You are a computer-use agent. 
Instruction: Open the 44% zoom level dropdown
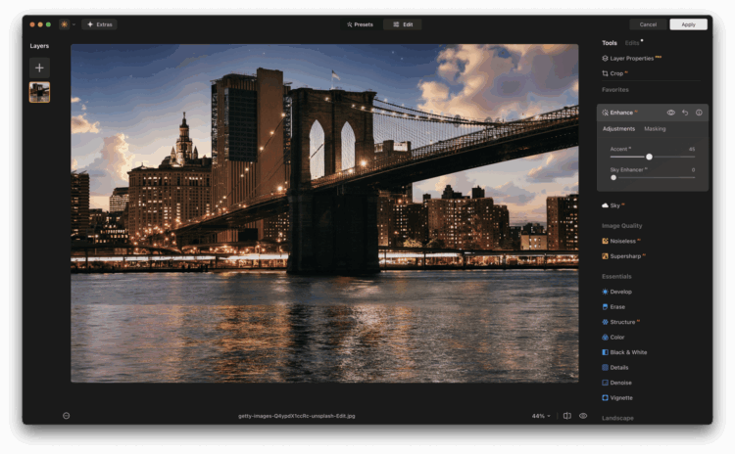point(541,416)
